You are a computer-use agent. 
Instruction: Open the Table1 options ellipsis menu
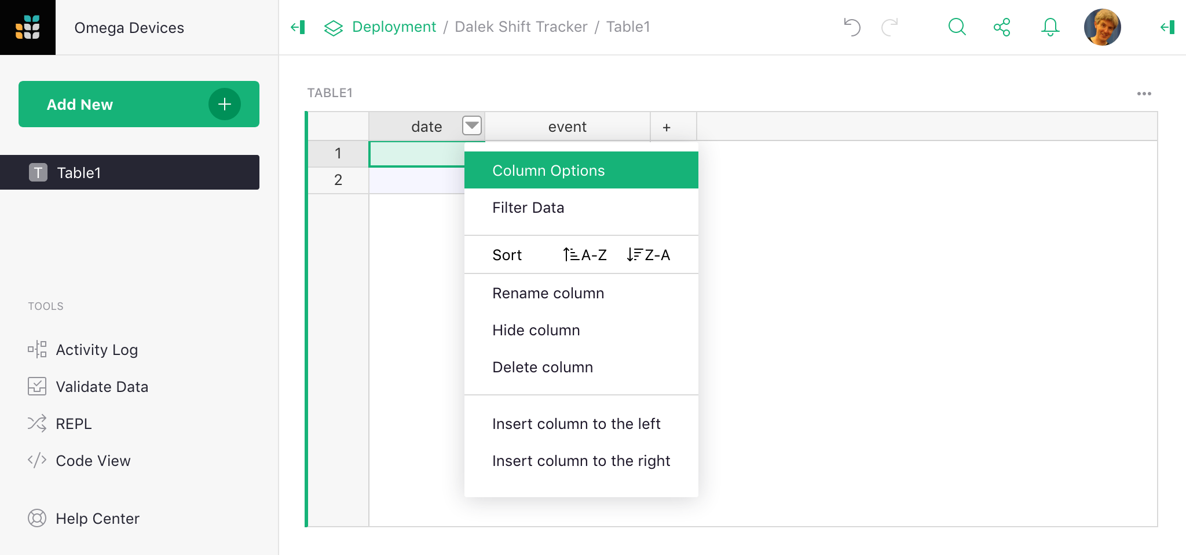[x=1145, y=93]
